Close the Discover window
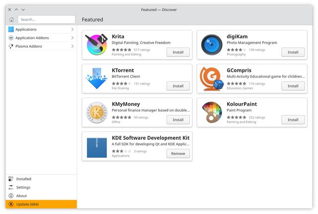Viewport: 318px width, 214px height. click(9, 9)
